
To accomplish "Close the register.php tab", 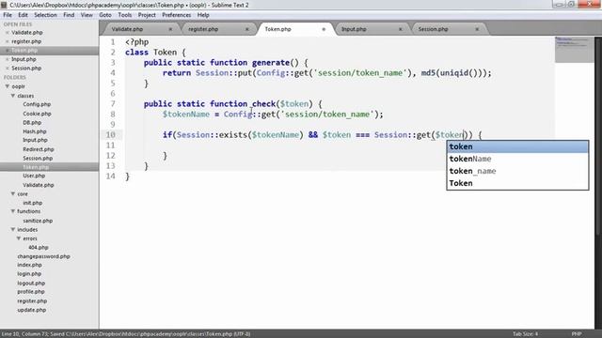I will pos(246,29).
